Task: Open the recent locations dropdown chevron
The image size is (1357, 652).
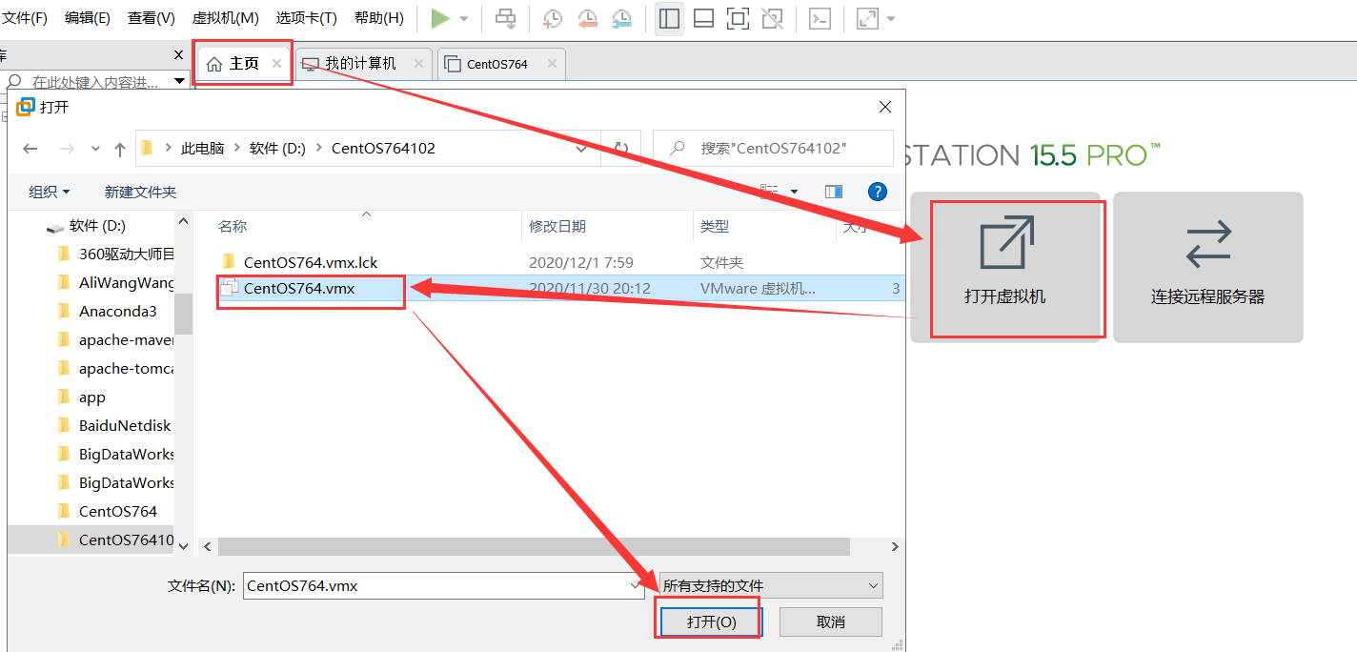Action: point(95,149)
